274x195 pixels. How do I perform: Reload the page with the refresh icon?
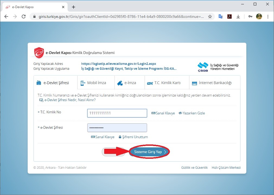tap(24, 16)
